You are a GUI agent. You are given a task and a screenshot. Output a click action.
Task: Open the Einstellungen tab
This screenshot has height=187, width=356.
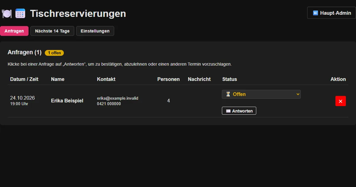[95, 31]
